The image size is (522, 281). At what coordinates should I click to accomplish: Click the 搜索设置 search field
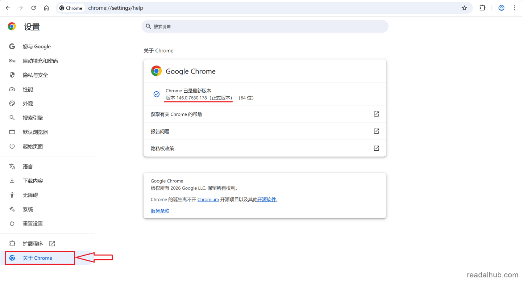265,26
